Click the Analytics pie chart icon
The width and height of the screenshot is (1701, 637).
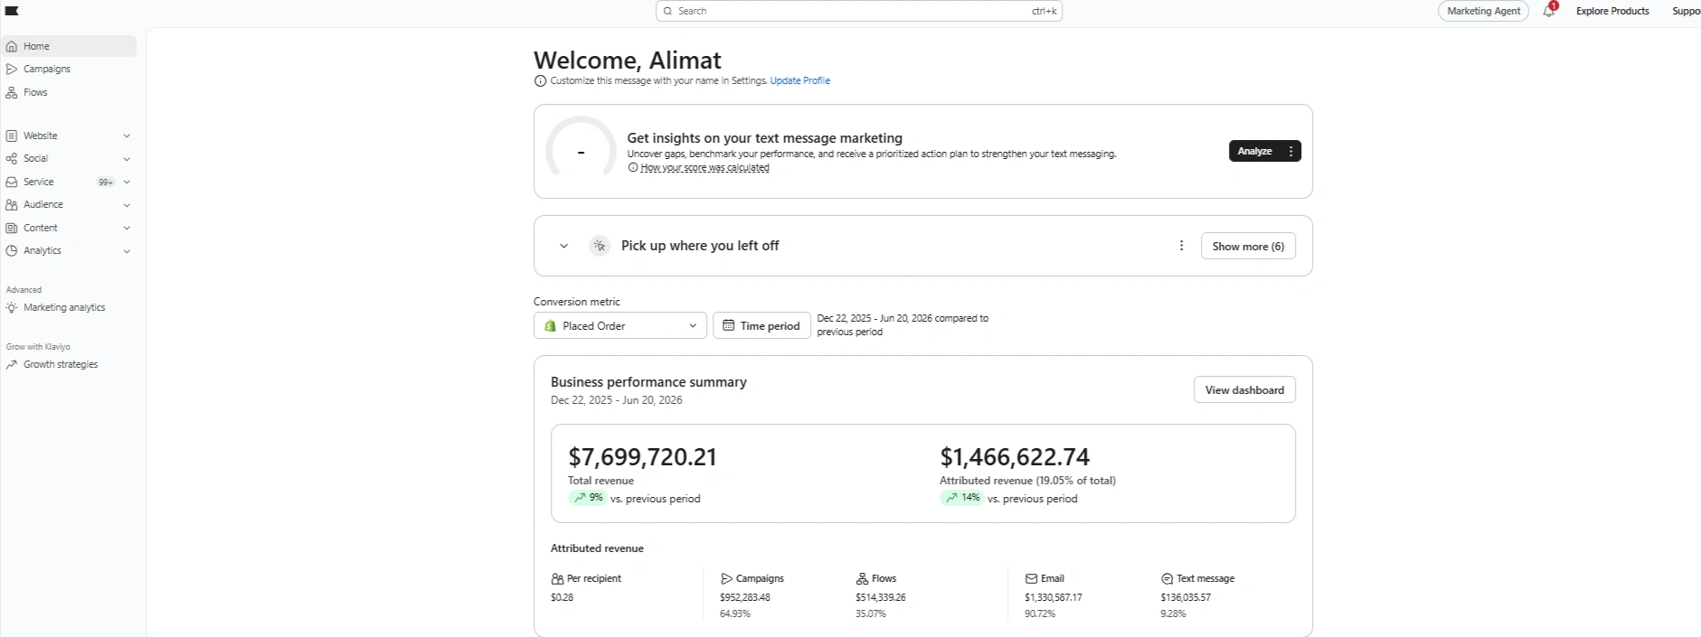pos(12,250)
